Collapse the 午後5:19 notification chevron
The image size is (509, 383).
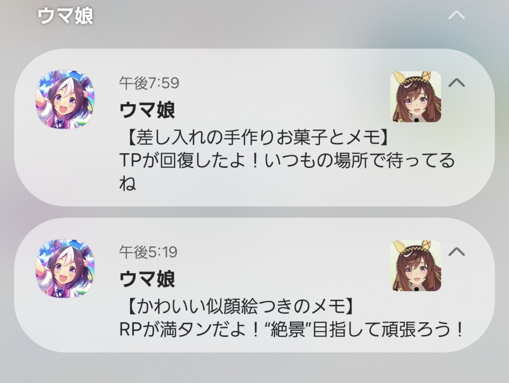[x=456, y=251]
